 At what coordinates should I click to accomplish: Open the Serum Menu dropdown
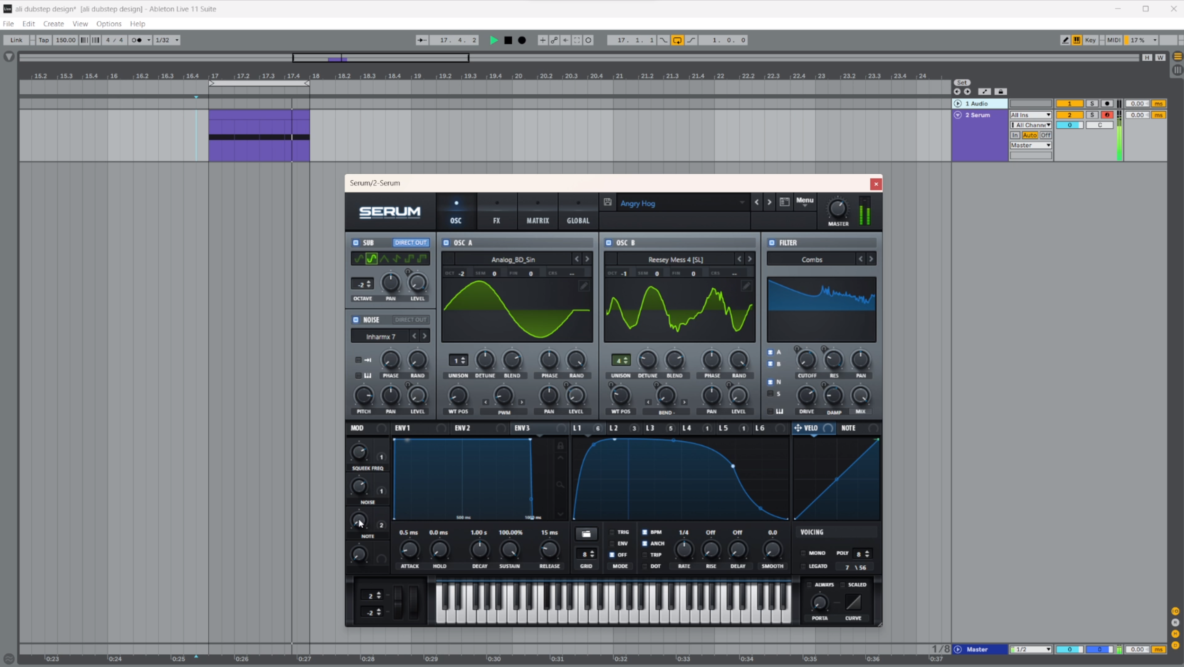point(805,202)
